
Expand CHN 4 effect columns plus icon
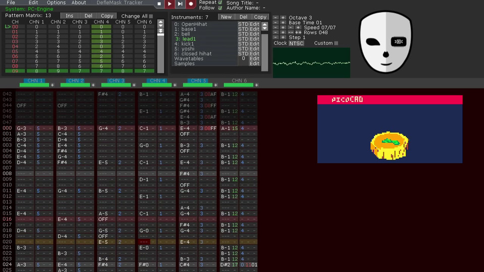[174, 85]
